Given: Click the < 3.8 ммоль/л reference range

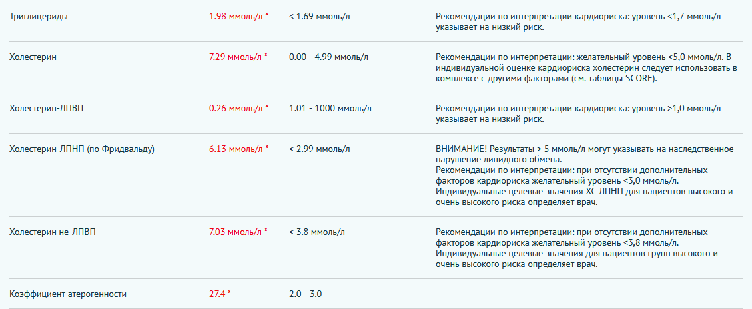Looking at the screenshot, I should [317, 232].
